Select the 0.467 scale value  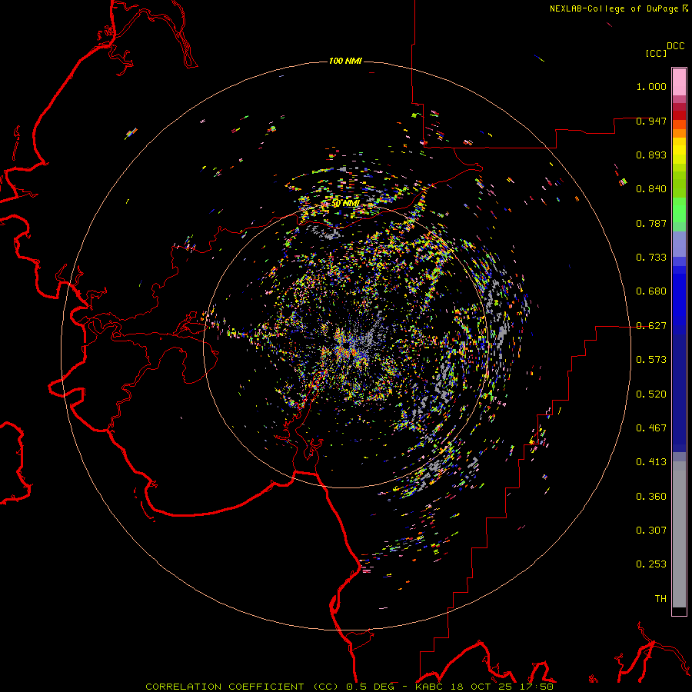(x=651, y=428)
